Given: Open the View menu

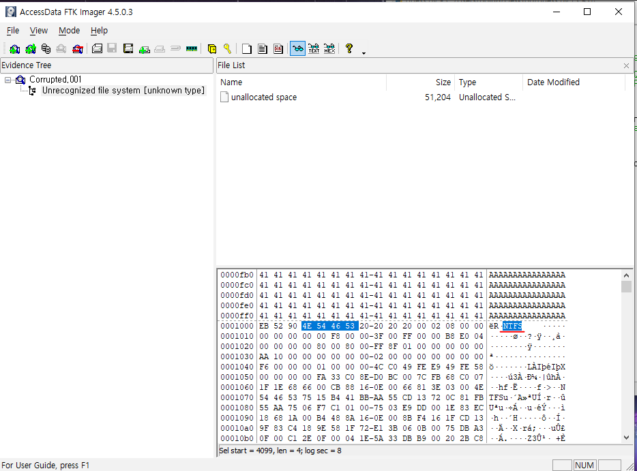Looking at the screenshot, I should [x=39, y=31].
